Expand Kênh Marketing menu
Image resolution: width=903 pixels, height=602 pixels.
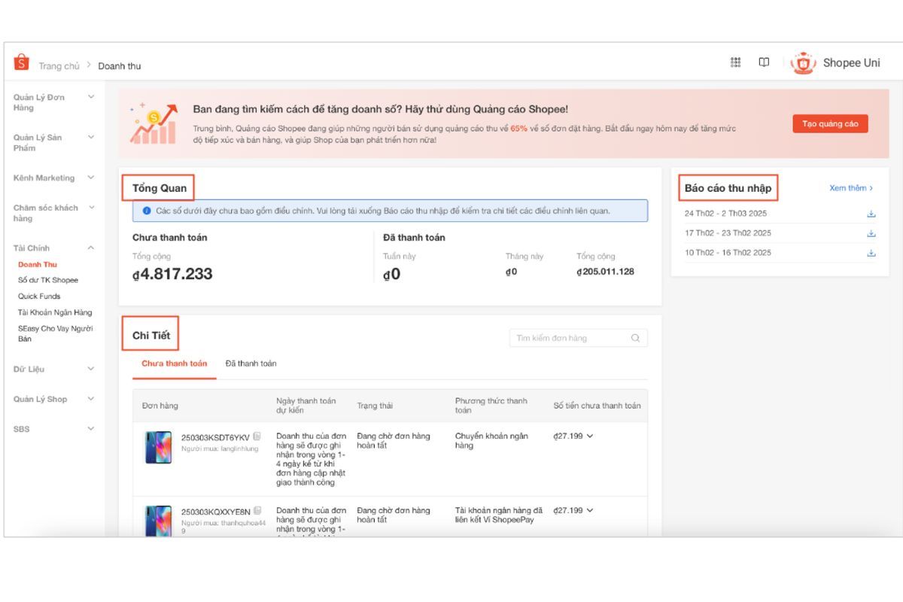pyautogui.click(x=91, y=178)
